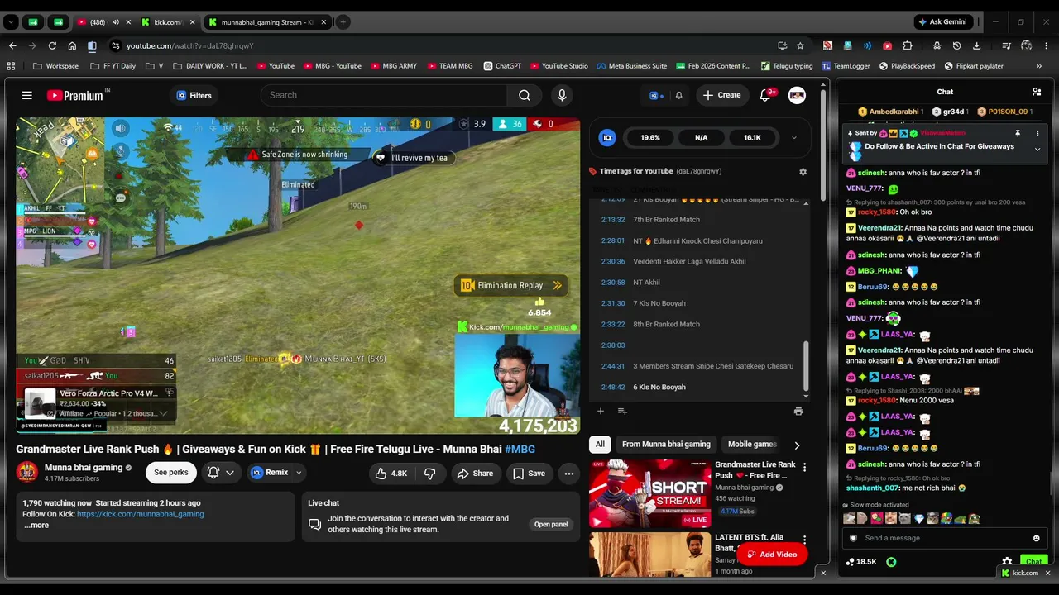Image resolution: width=1059 pixels, height=595 pixels.
Task: Open the LATENT BTS ft. Alia Bhatt thumbnail
Action: pyautogui.click(x=649, y=555)
